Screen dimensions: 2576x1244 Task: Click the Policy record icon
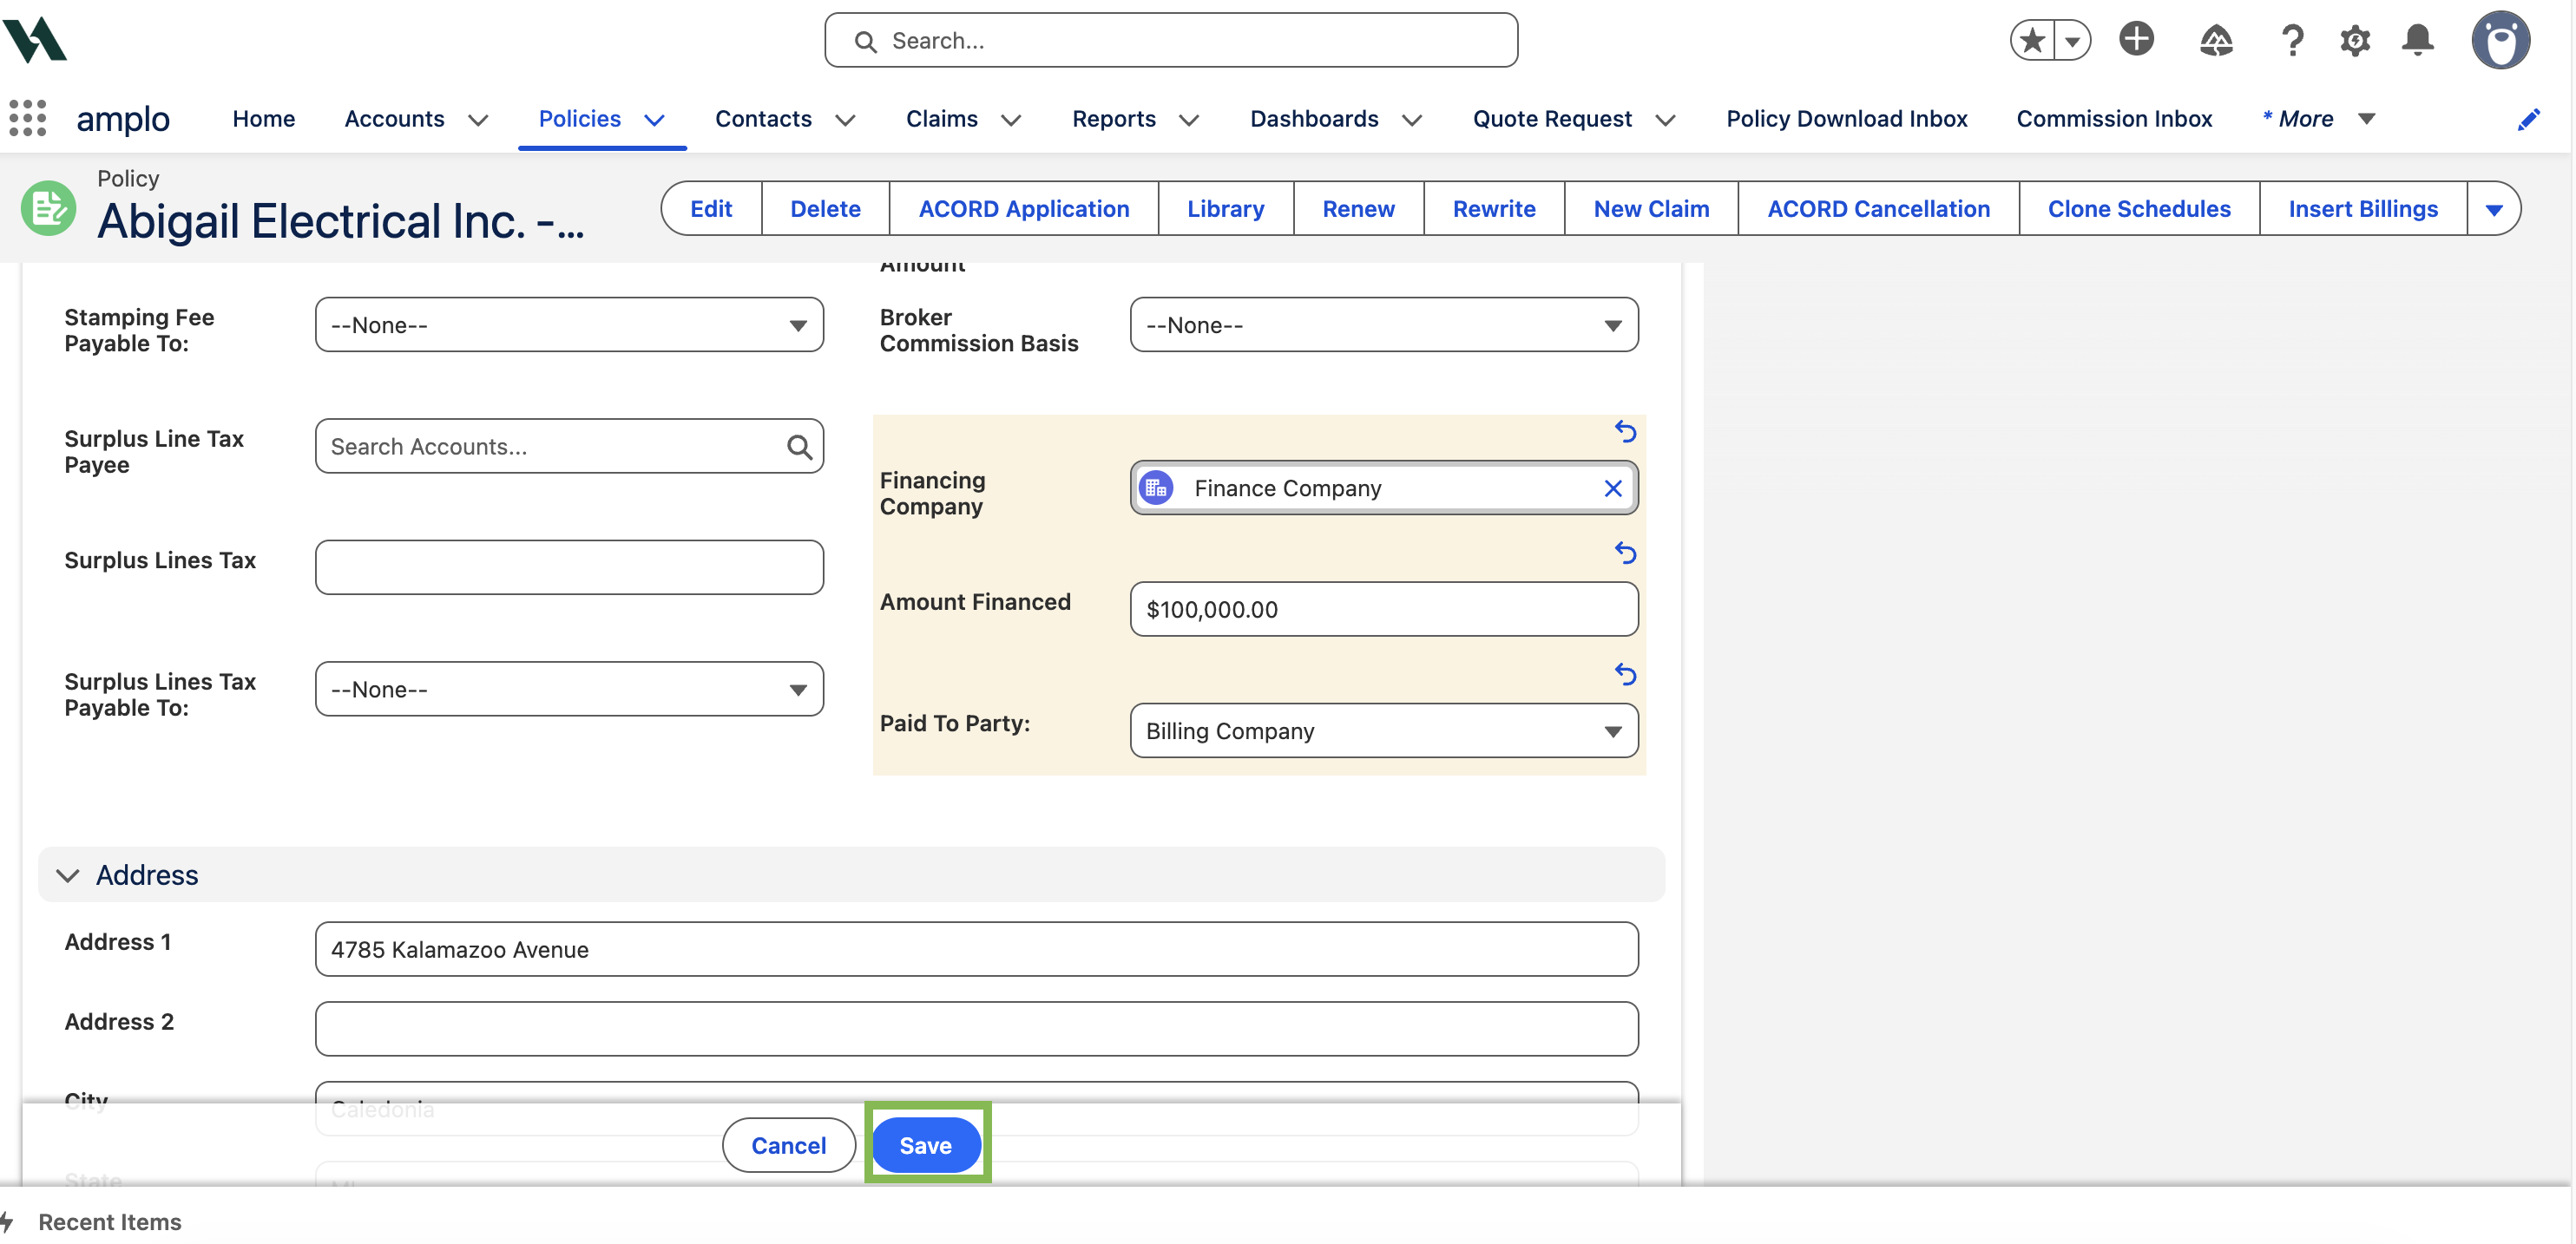click(48, 208)
